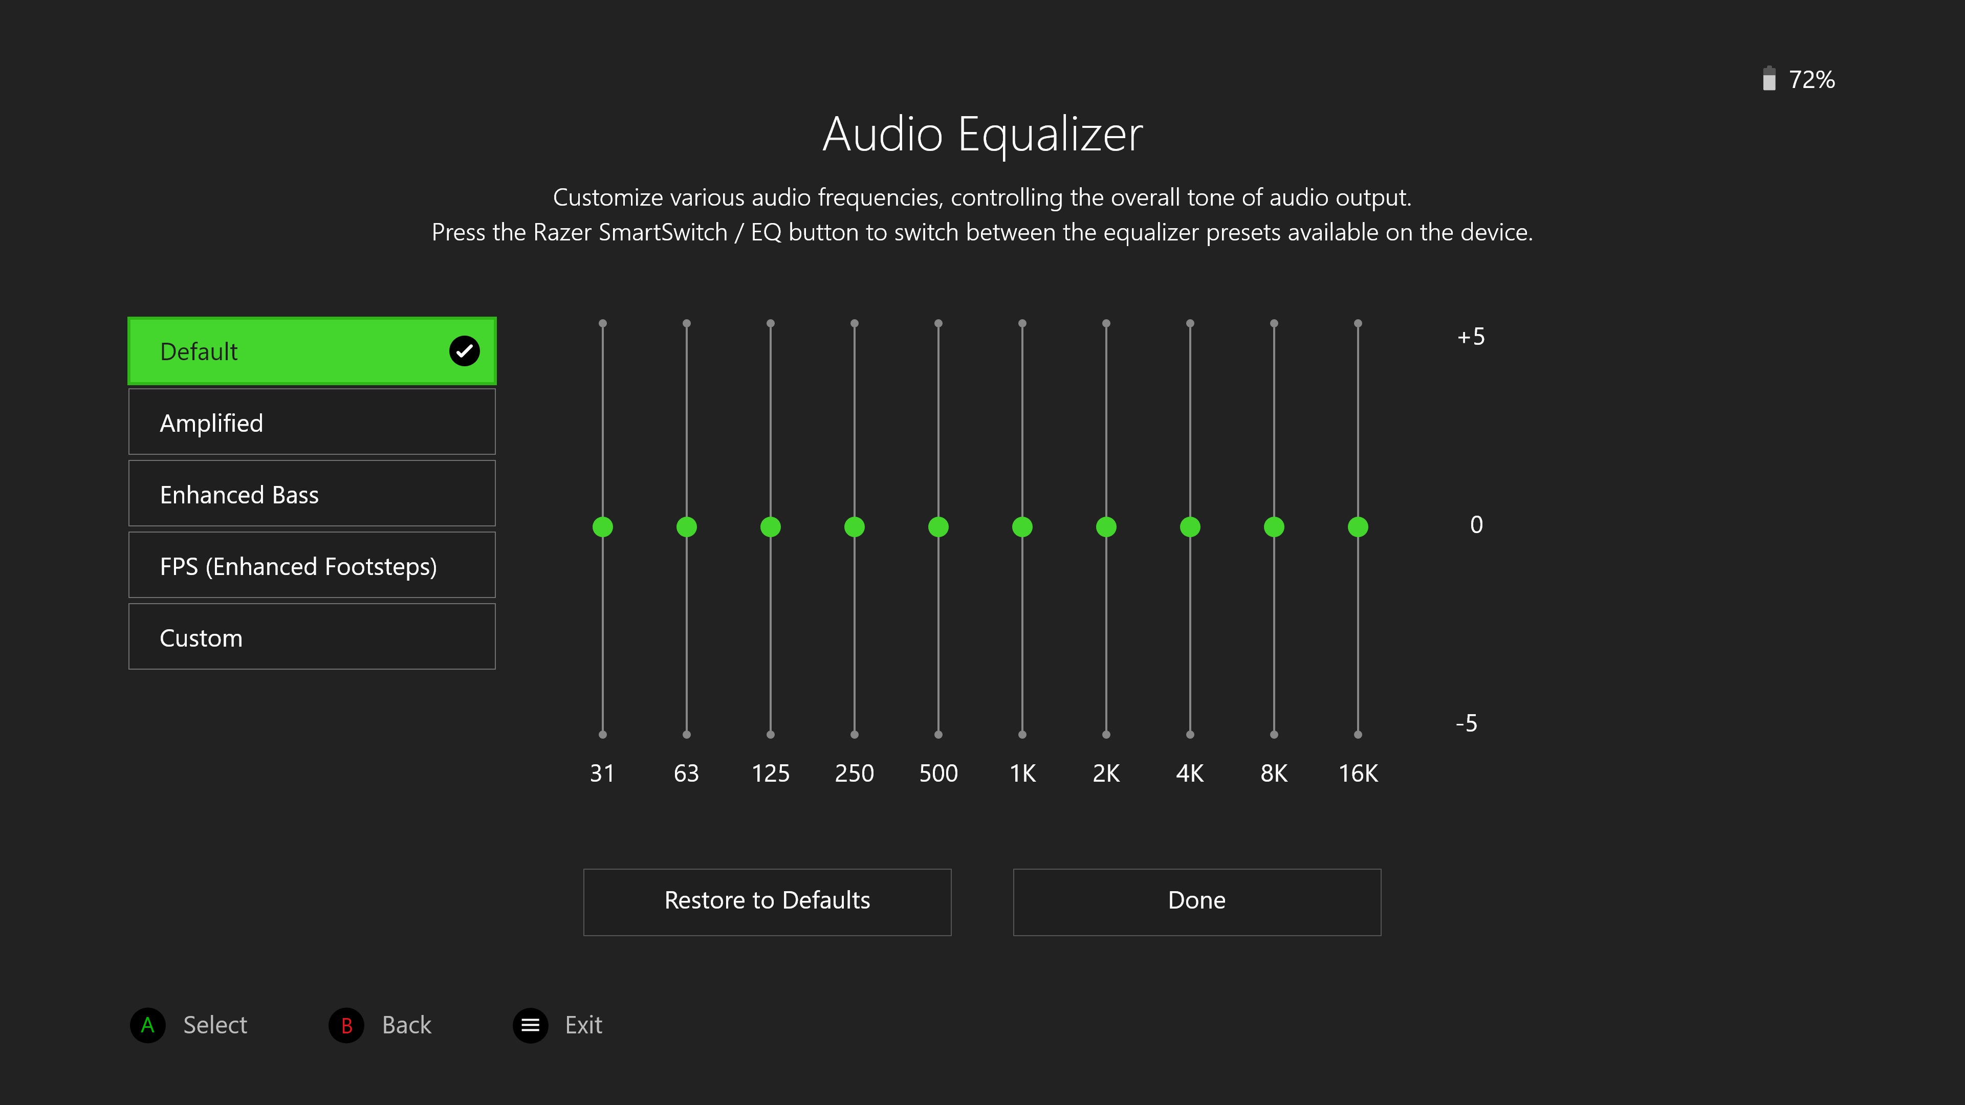This screenshot has height=1105, width=1965.
Task: Select the Amplified preset
Action: click(x=311, y=423)
